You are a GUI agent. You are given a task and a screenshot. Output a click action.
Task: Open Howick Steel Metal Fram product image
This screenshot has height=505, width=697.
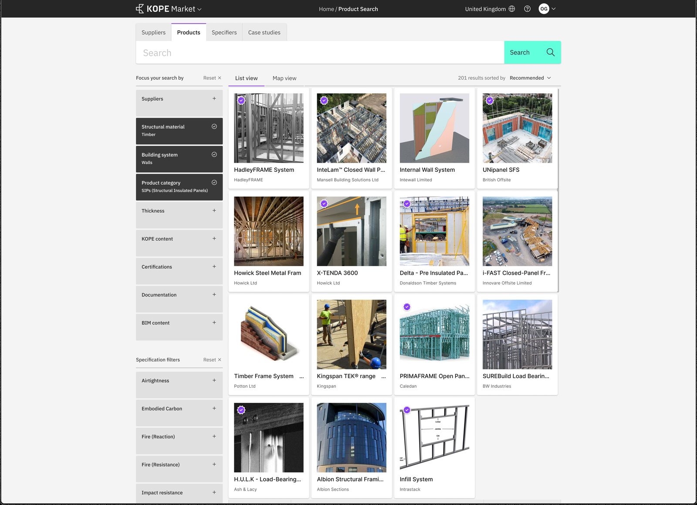(x=269, y=231)
